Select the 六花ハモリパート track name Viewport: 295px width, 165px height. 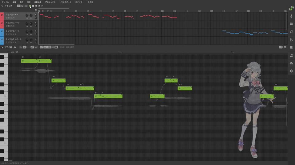tap(13, 23)
